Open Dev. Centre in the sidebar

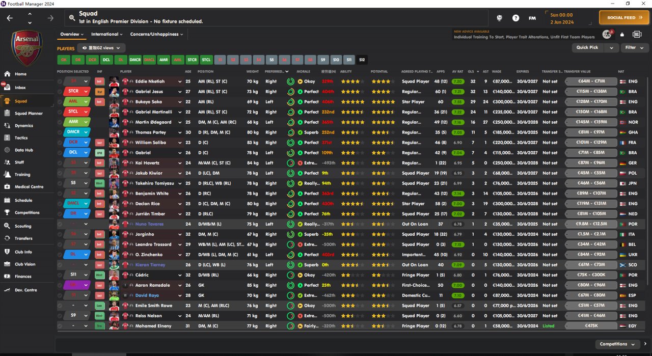28,290
